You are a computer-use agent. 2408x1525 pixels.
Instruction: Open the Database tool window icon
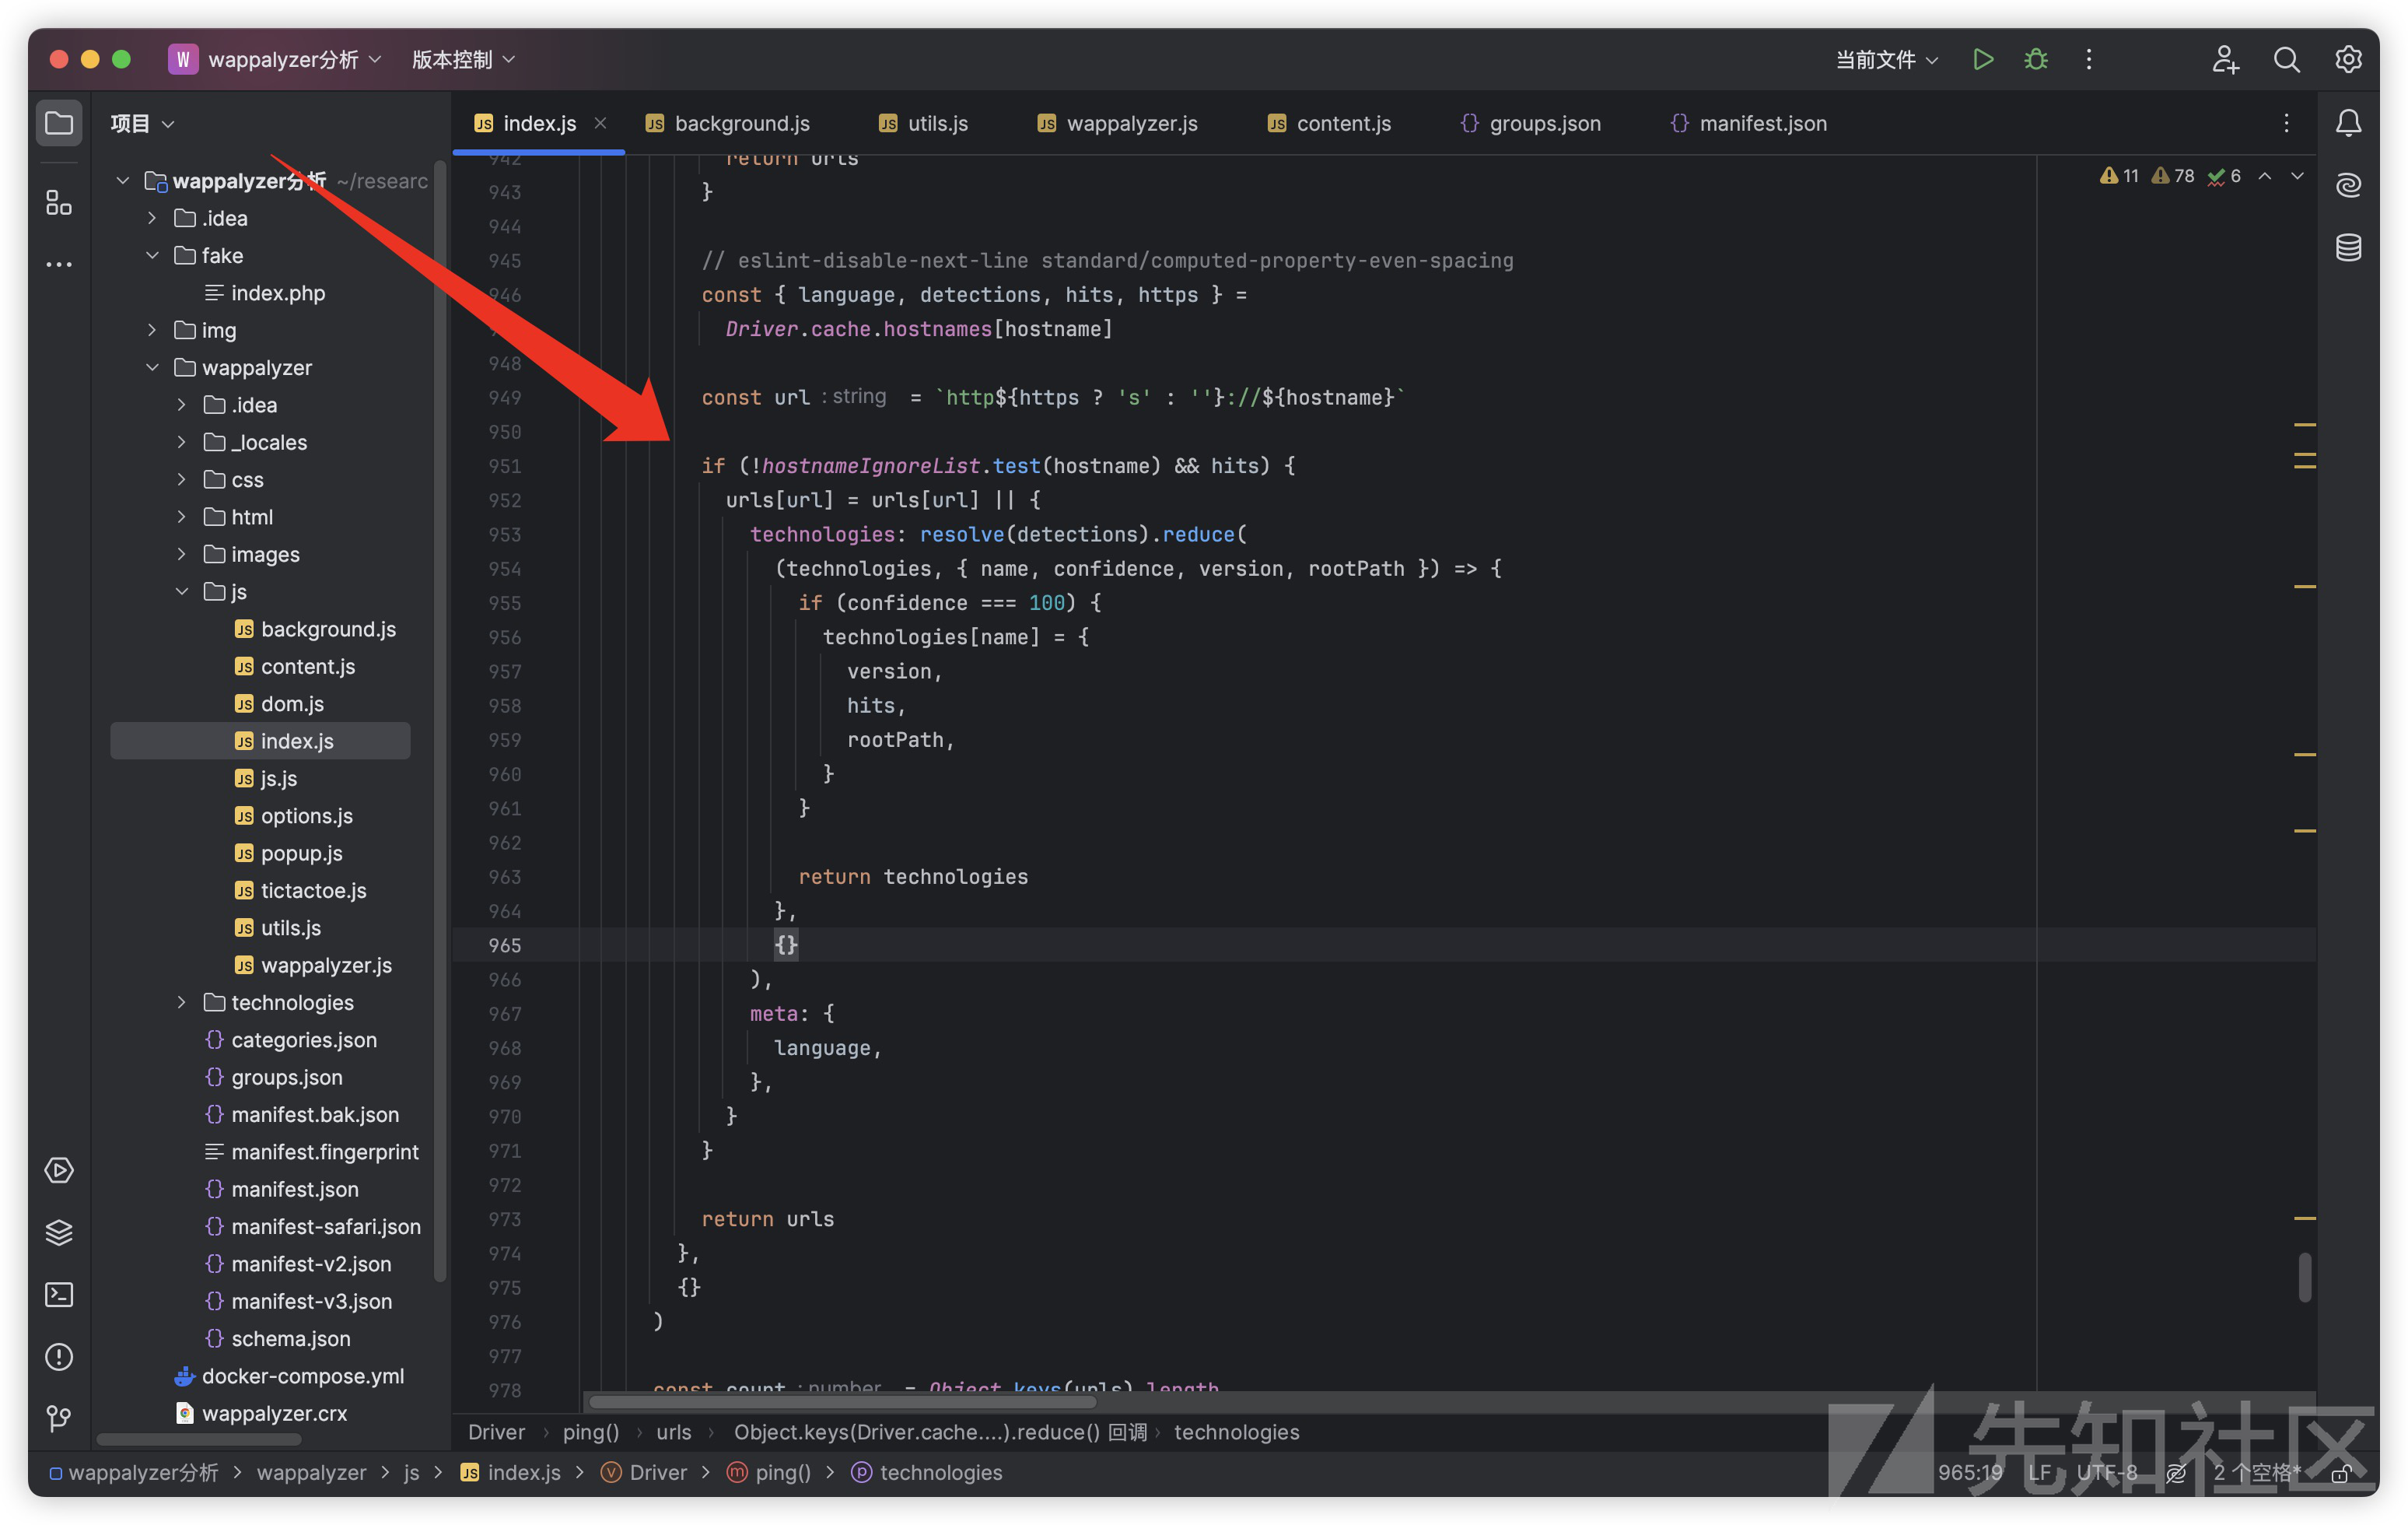click(x=2349, y=247)
